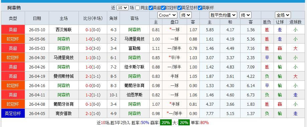Screen dimensions: 307x127
Task: Uncheck the 欧冠杯 filter checkbox
Action: [x=163, y=8]
